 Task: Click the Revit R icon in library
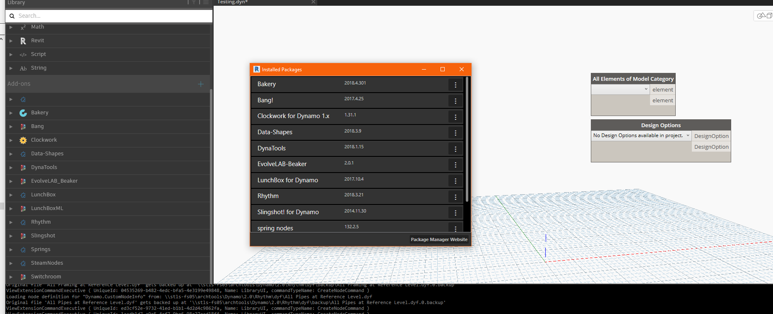[x=23, y=41]
